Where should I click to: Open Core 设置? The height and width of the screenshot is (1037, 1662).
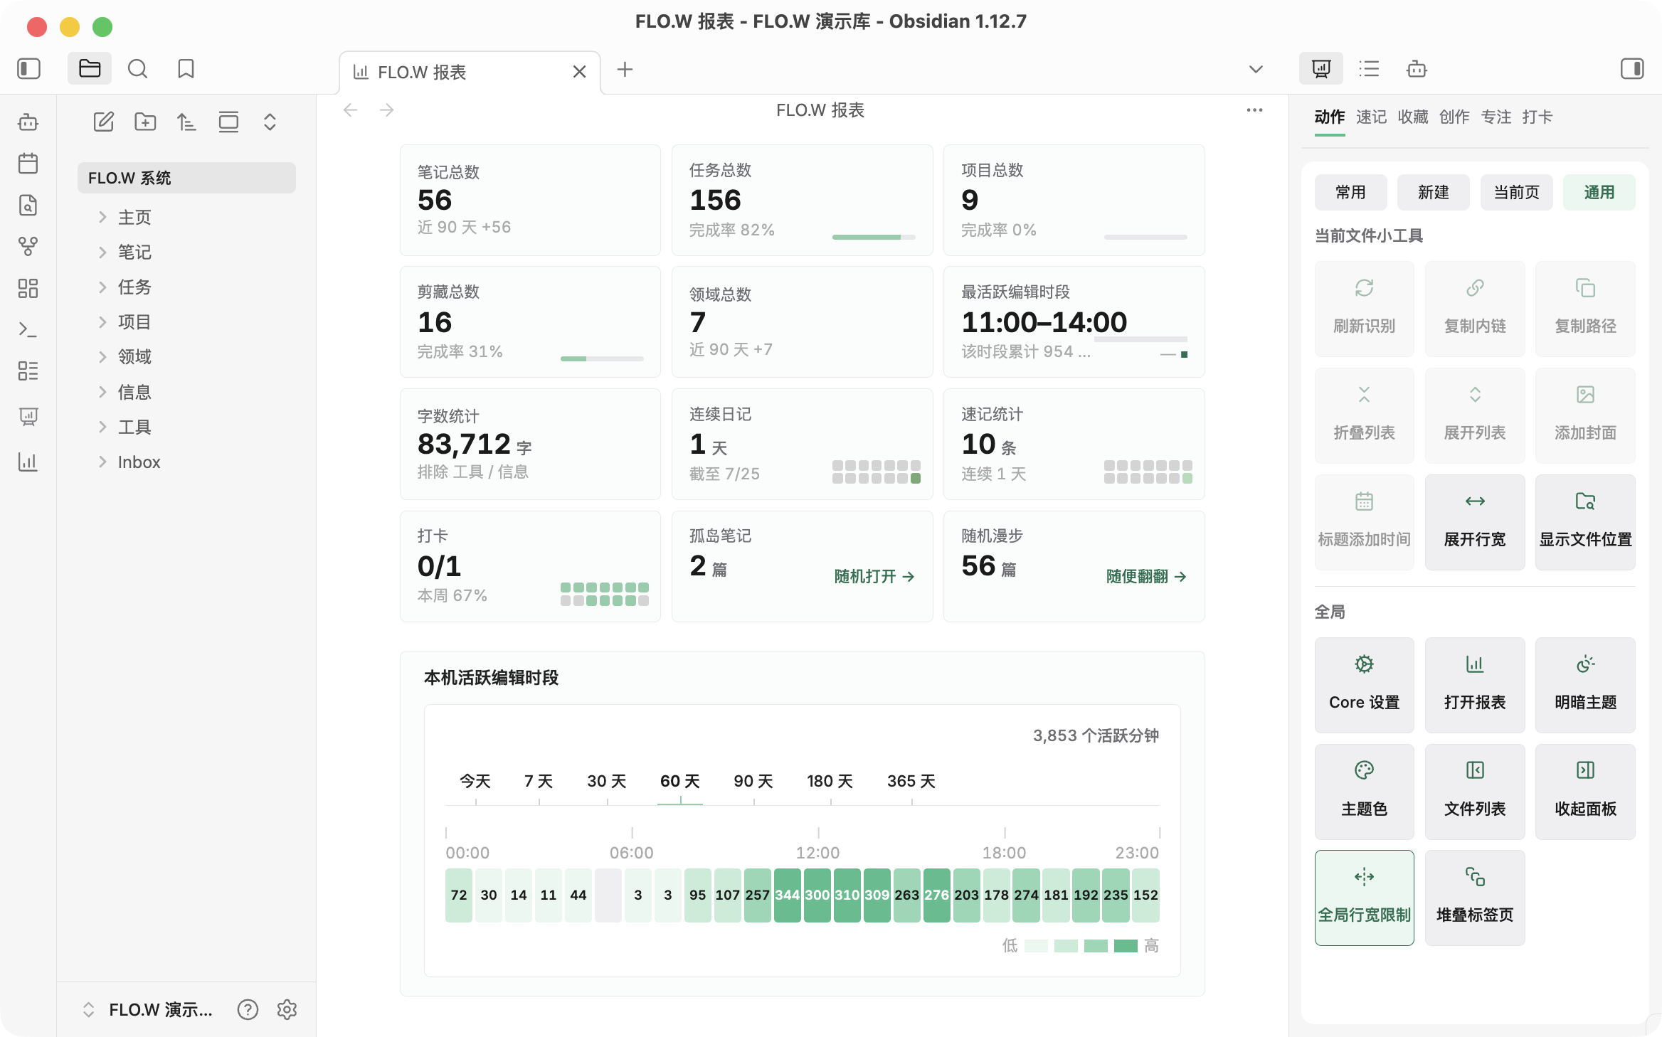[1365, 685]
